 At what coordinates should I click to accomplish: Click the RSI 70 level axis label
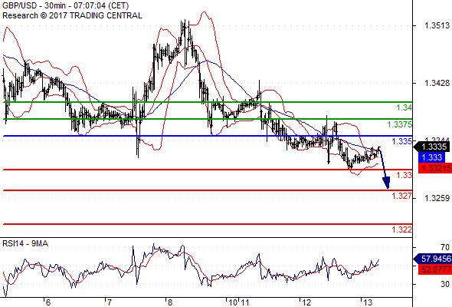tap(445, 247)
